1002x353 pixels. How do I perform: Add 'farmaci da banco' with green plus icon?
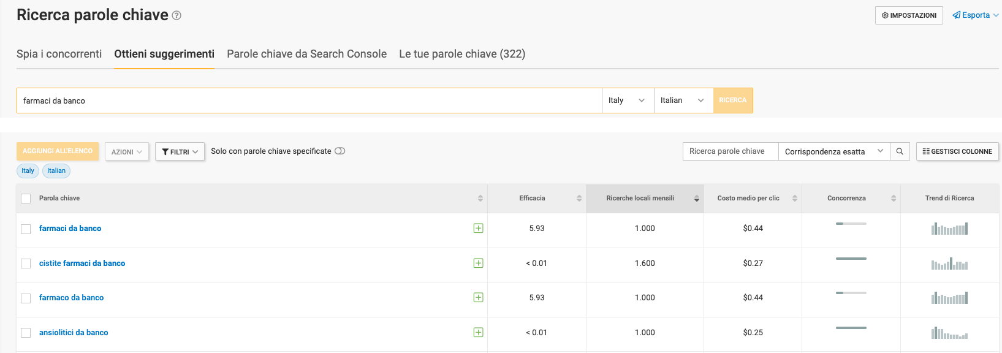479,229
